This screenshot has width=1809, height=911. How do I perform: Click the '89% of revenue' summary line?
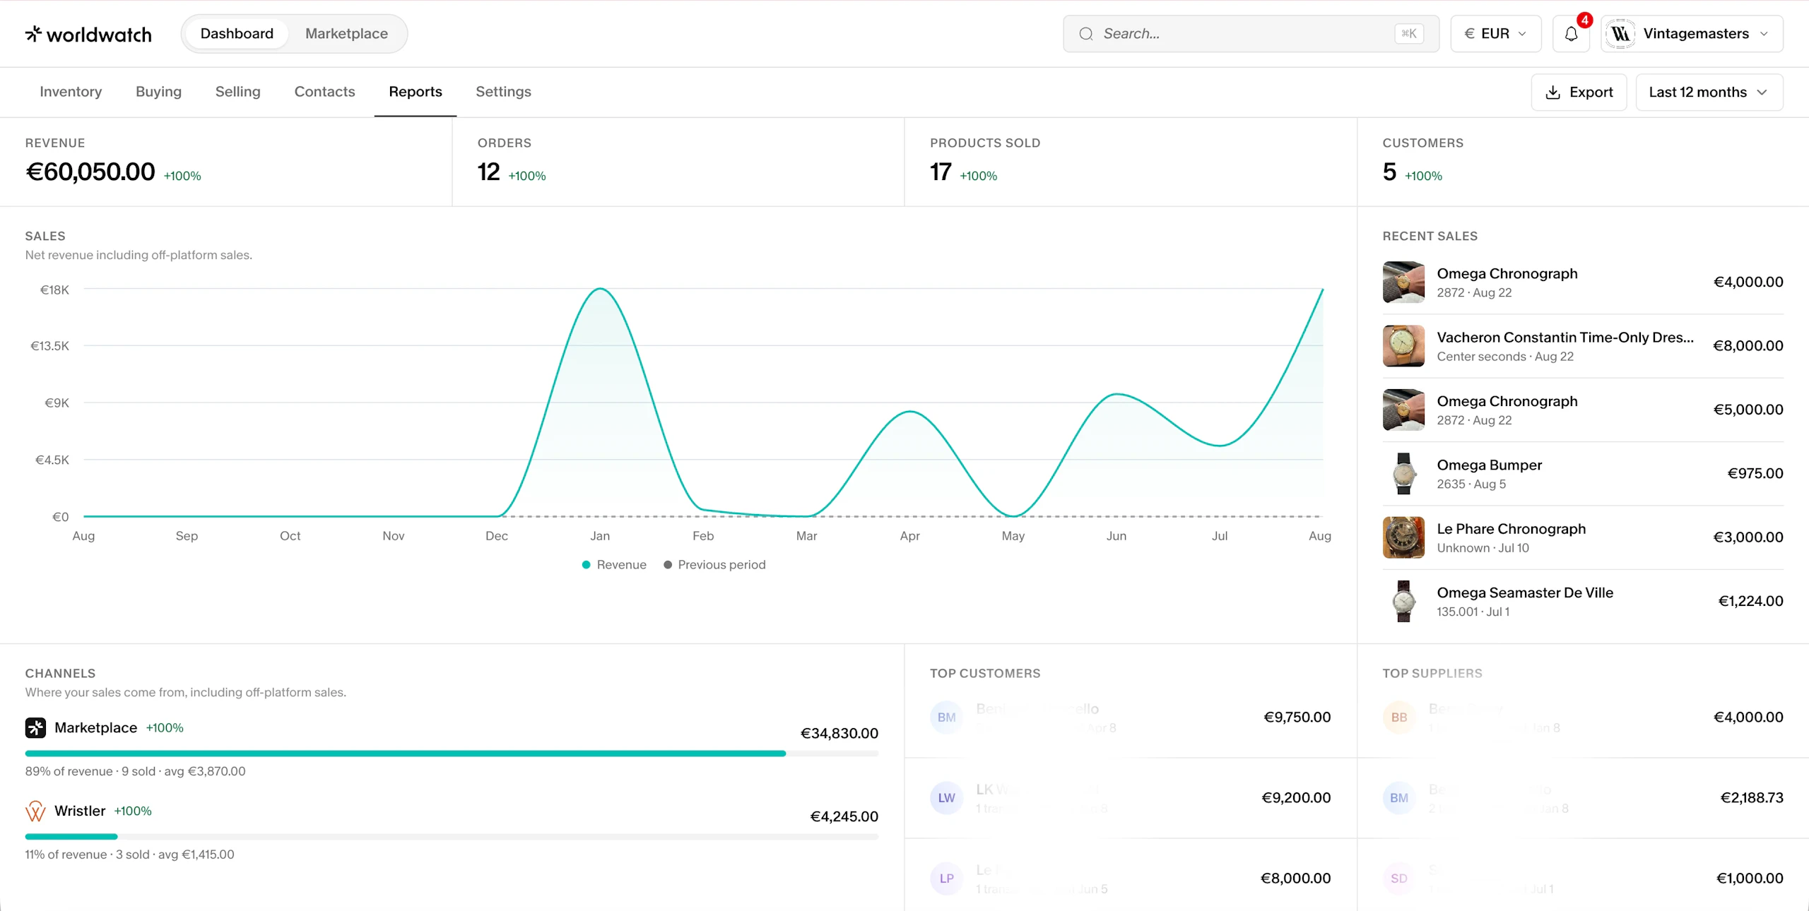click(136, 771)
